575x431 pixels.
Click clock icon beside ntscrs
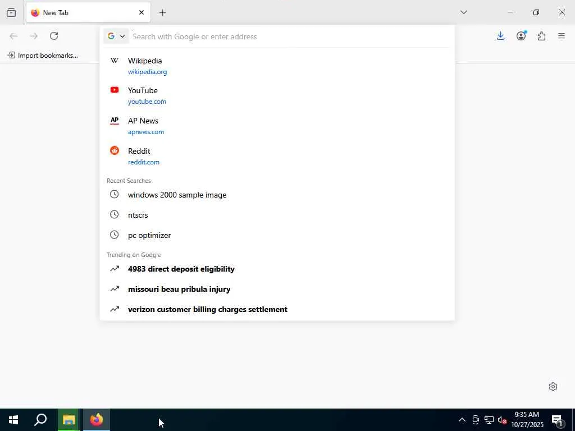[x=115, y=214]
